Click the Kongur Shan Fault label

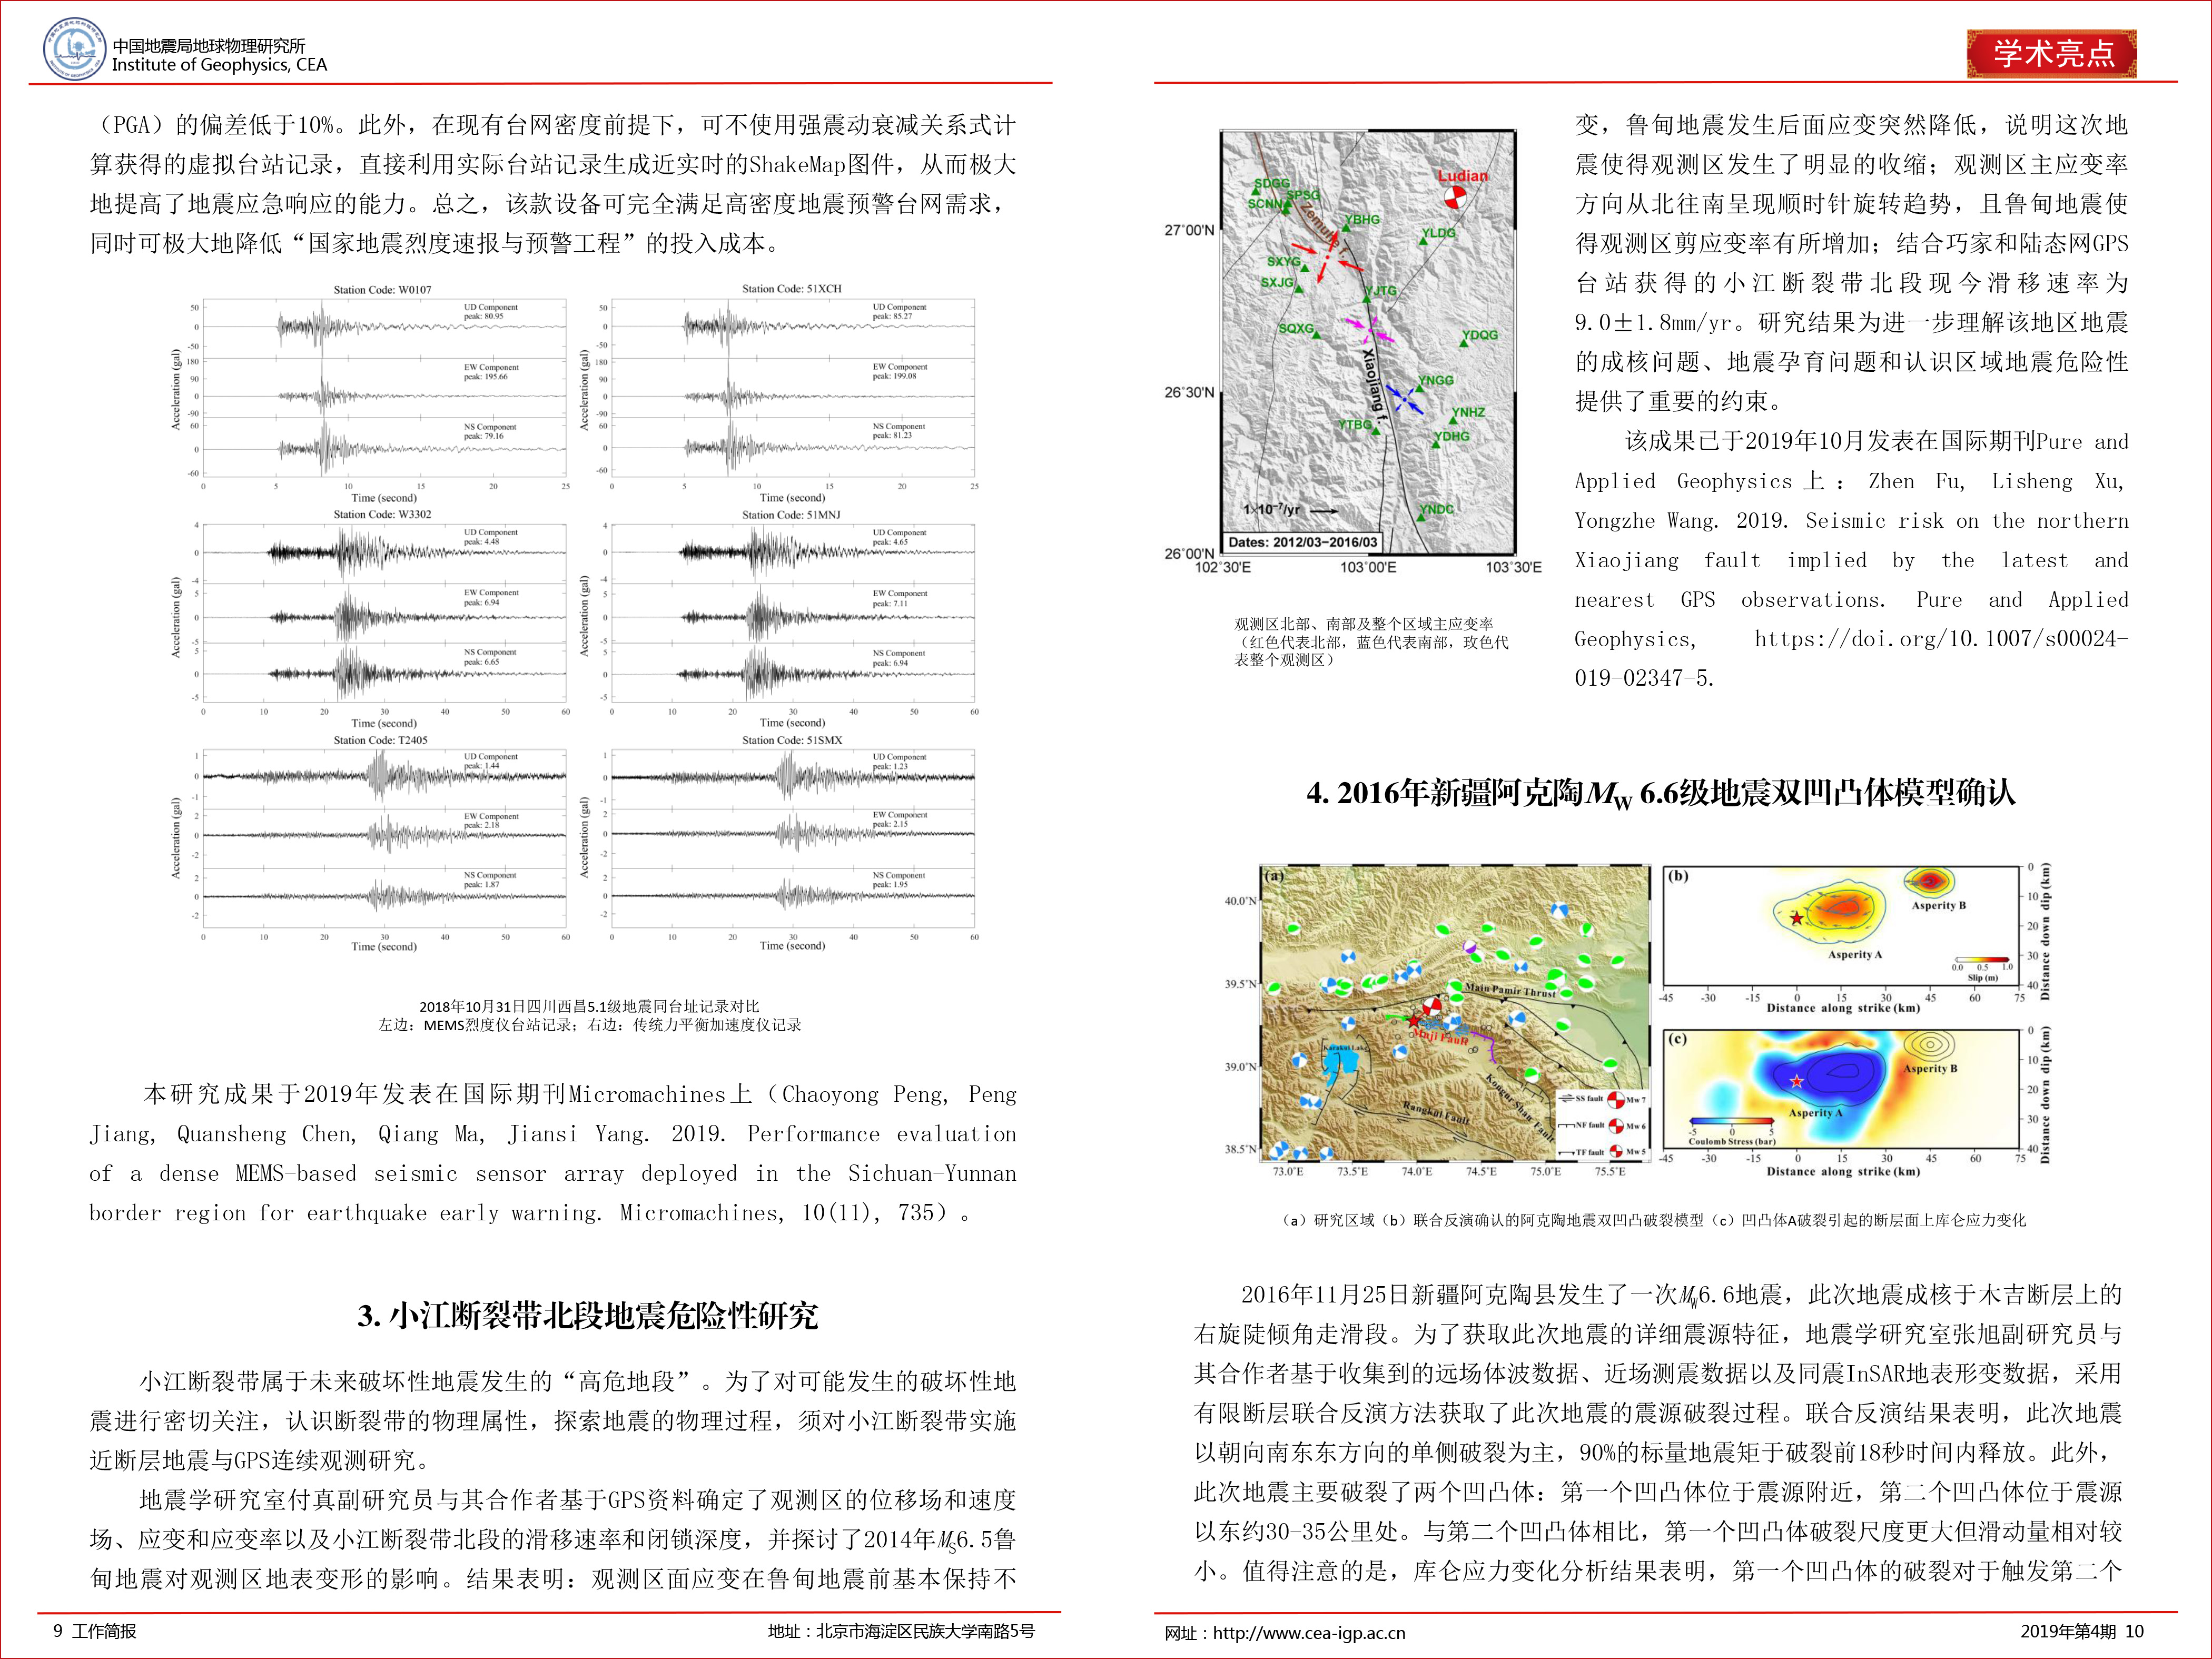point(1519,1108)
